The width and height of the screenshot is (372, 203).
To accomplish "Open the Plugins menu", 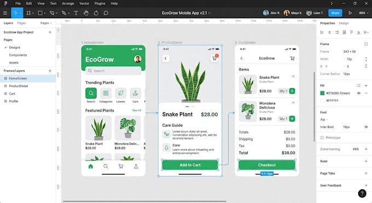I will [100, 3].
